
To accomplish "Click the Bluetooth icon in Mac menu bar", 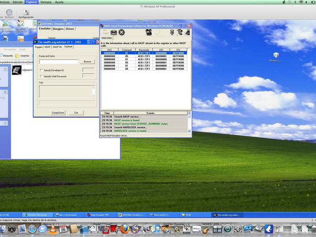I will 295,2.
